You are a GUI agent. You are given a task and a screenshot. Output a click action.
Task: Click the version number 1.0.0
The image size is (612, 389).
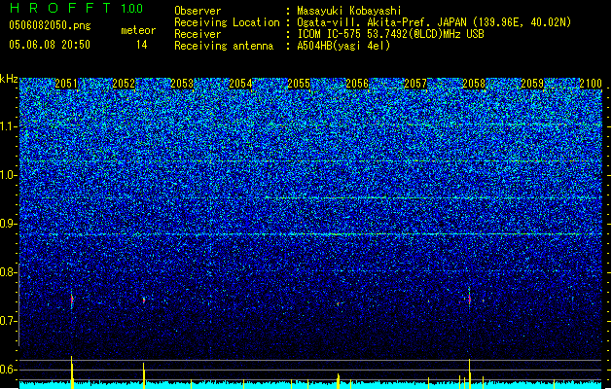[131, 8]
